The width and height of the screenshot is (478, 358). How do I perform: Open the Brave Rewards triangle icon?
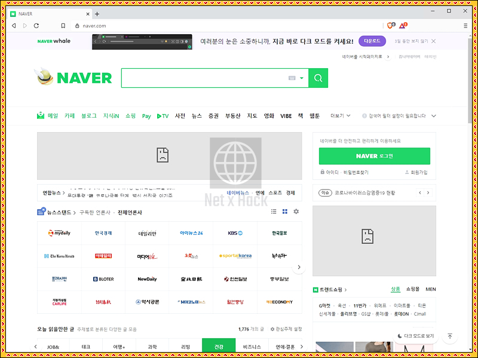pyautogui.click(x=403, y=25)
